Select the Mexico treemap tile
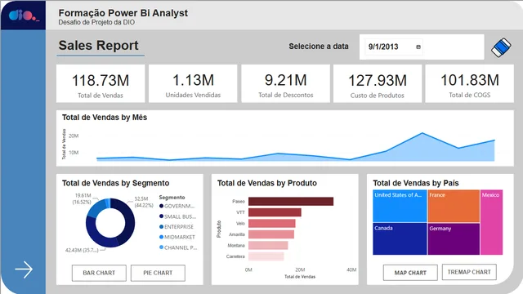The image size is (523, 294). (x=492, y=222)
